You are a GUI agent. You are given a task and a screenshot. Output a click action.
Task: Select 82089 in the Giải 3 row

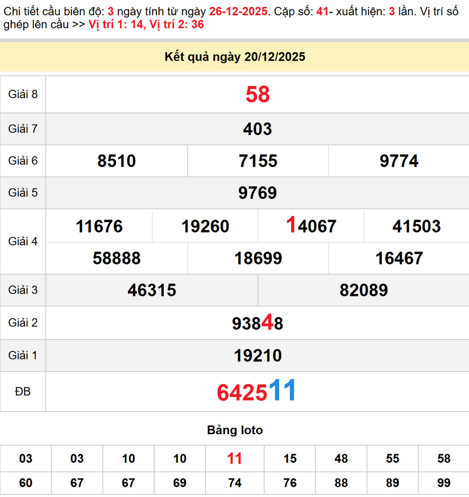click(x=363, y=290)
